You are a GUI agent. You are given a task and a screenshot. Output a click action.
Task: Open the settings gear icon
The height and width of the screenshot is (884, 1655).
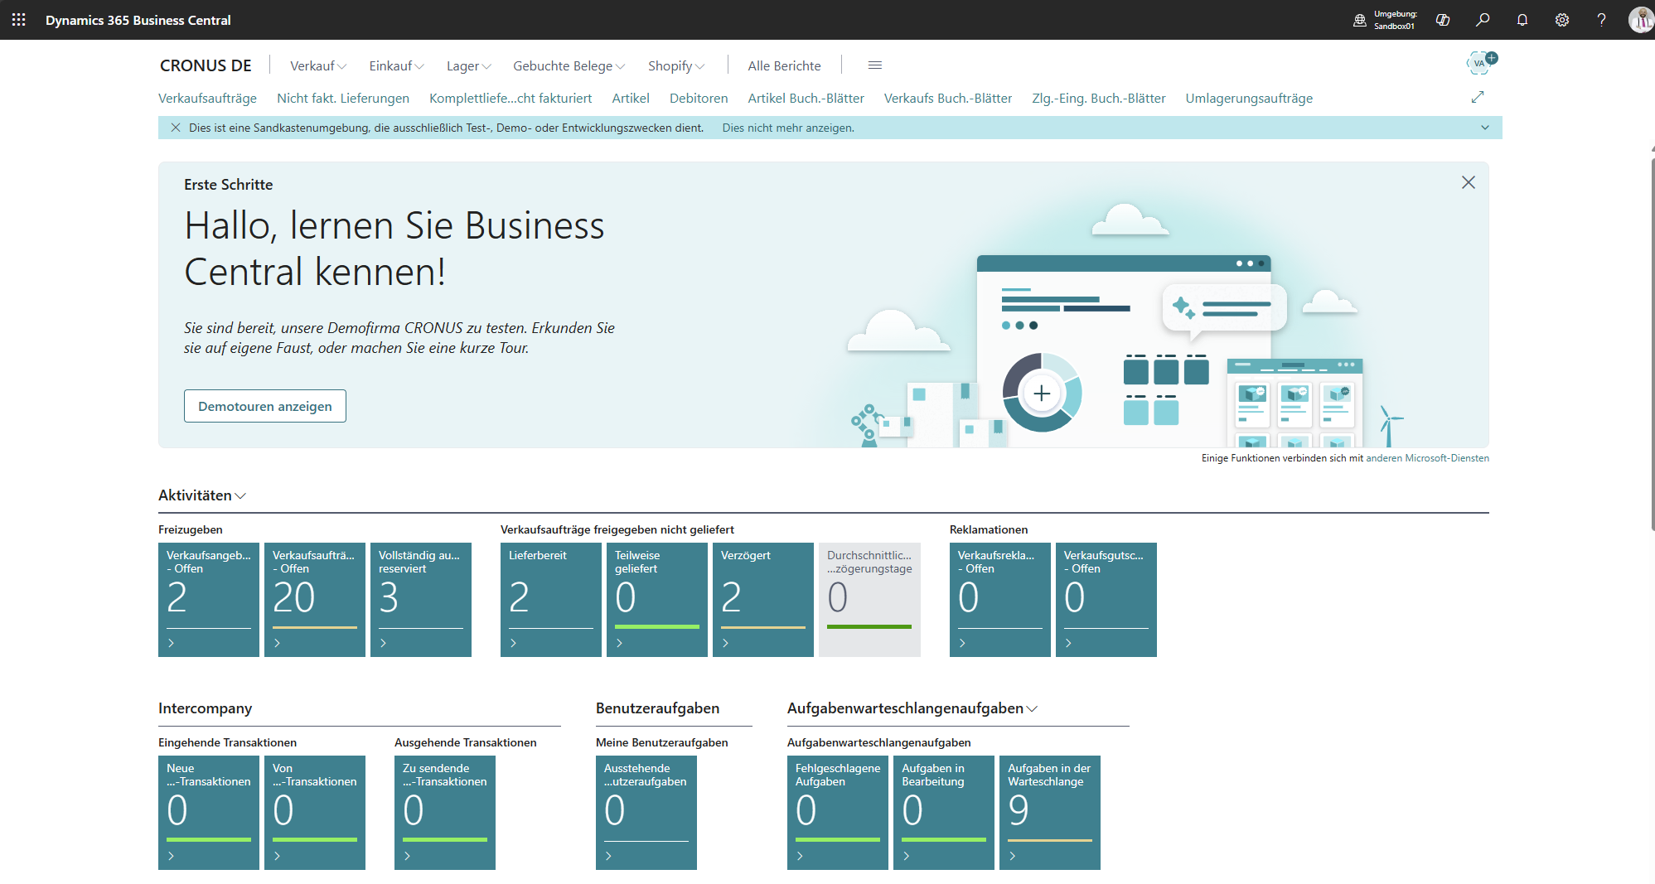[x=1562, y=20]
